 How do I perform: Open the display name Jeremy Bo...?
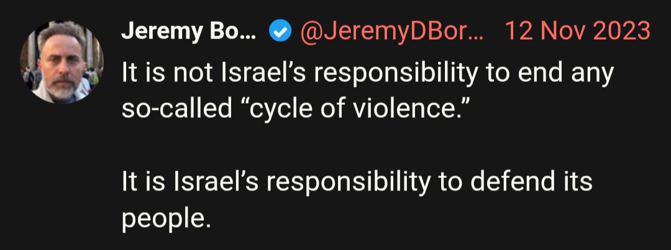[x=189, y=32]
